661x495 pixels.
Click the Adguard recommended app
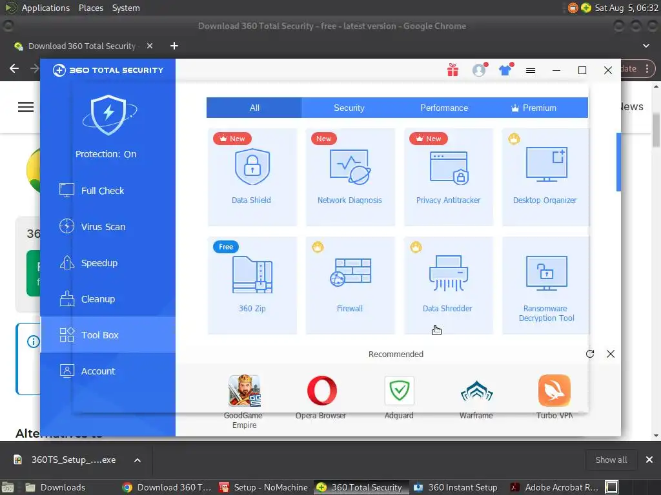click(399, 397)
